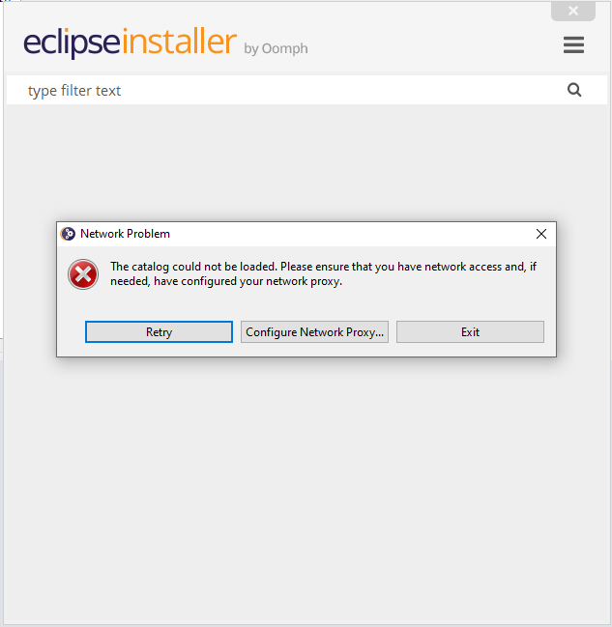612x627 pixels.
Task: Click the 'catalog could not be loaded' message
Action: 324,267
